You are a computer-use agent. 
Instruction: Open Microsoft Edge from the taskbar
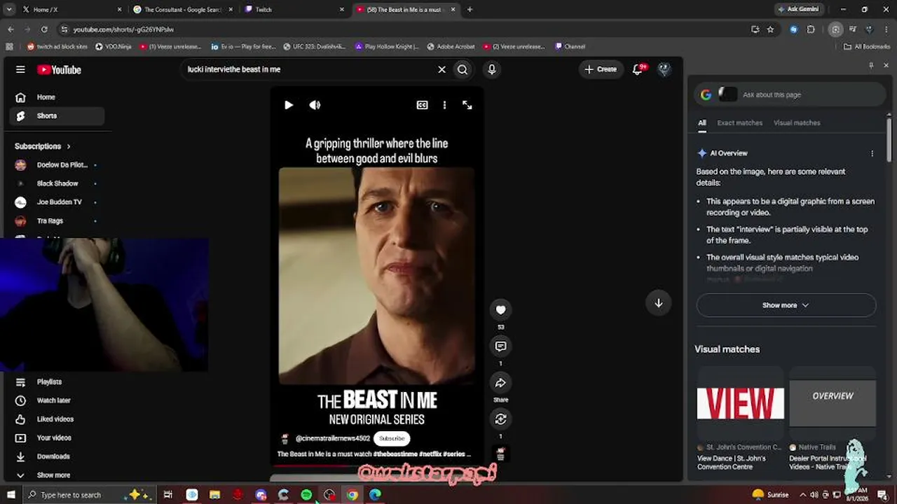tap(375, 495)
